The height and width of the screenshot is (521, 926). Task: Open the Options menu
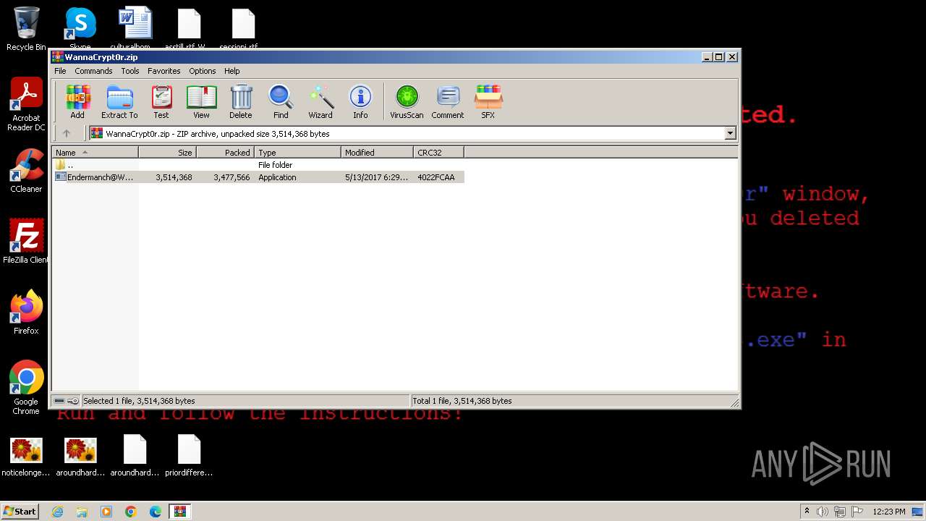click(x=203, y=71)
